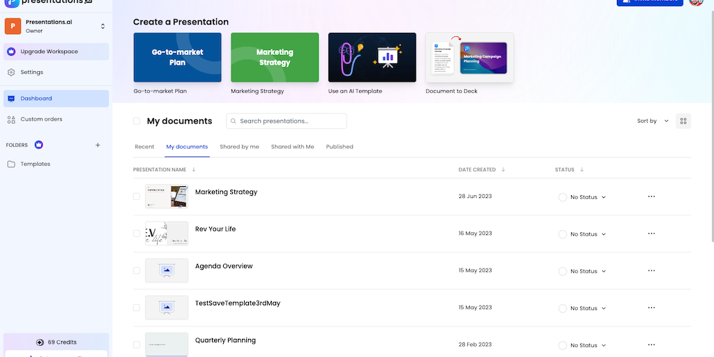Select all documents checkbox
This screenshot has width=714, height=357.
[x=137, y=121]
